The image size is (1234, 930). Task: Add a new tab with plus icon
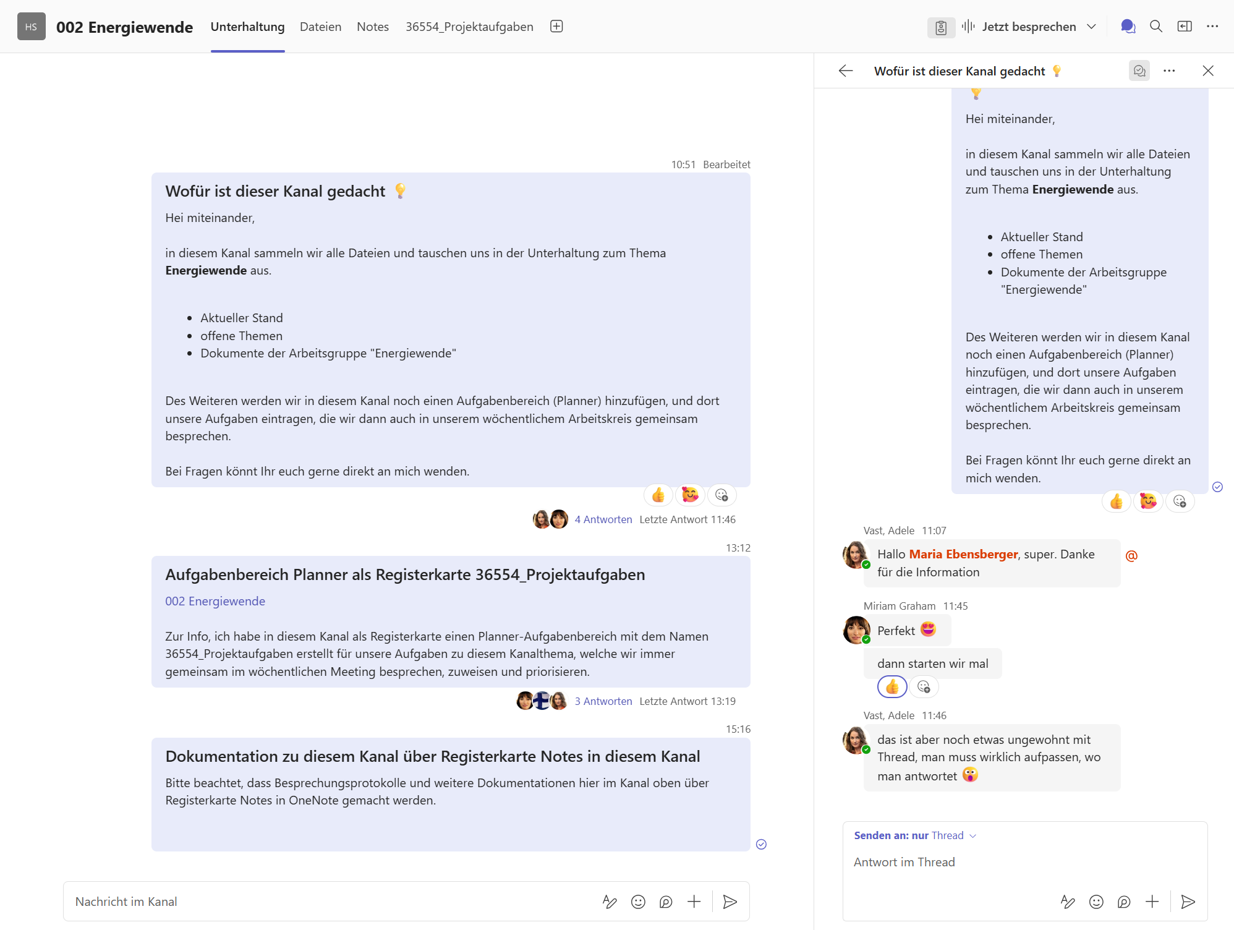pos(556,26)
